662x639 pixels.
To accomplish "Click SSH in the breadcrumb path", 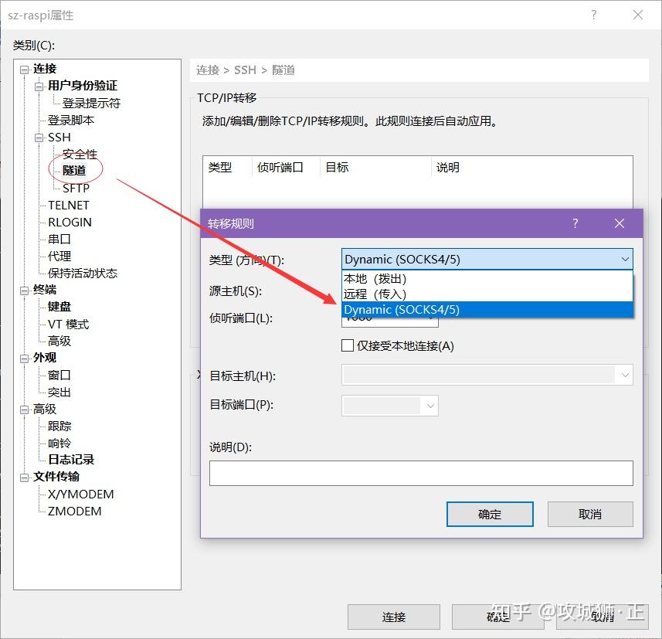I will pos(245,70).
